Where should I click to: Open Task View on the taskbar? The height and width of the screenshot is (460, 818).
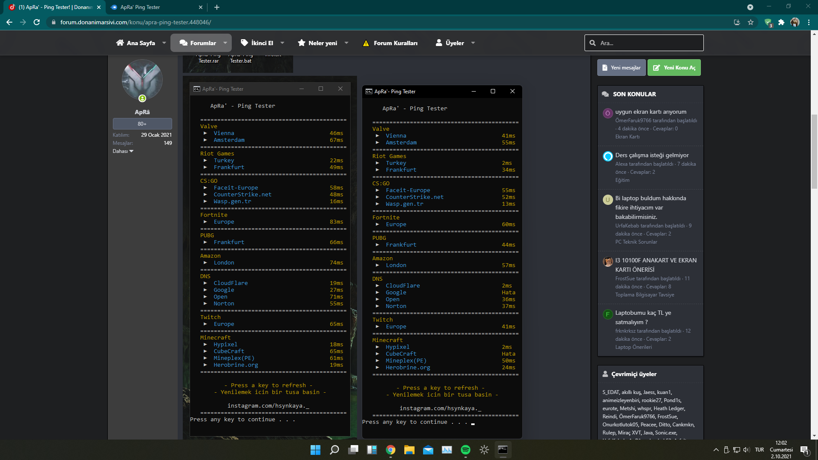(x=353, y=450)
